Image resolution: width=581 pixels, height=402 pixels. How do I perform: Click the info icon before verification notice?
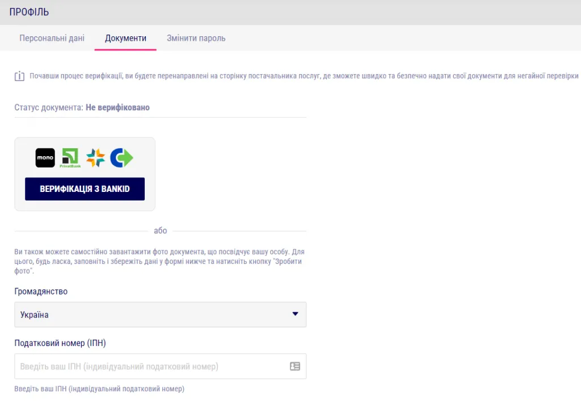[x=19, y=76]
